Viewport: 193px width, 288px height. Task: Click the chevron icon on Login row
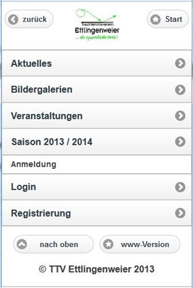click(180, 187)
